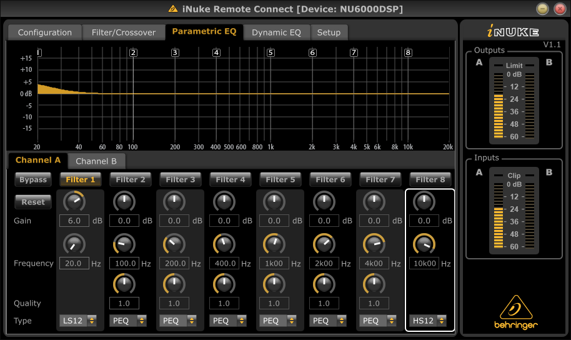Viewport: 571px width, 340px height.
Task: Open Filter 6 PEQ type dropdown
Action: (x=327, y=321)
